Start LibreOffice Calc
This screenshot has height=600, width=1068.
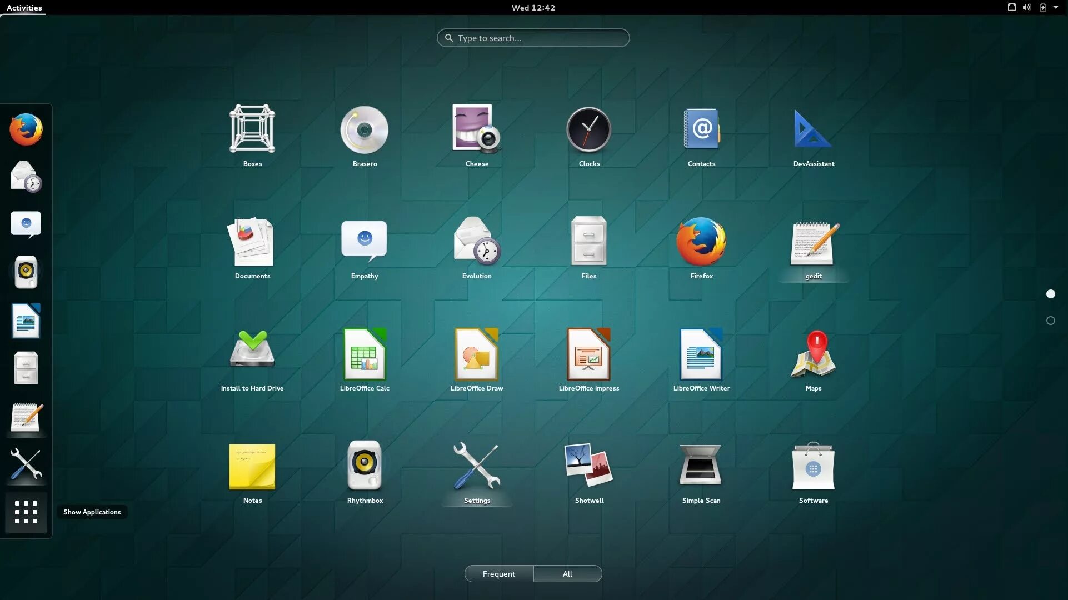point(364,353)
